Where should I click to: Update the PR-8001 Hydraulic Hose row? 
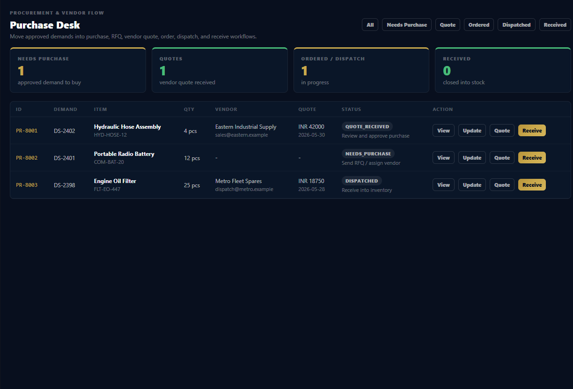click(472, 131)
